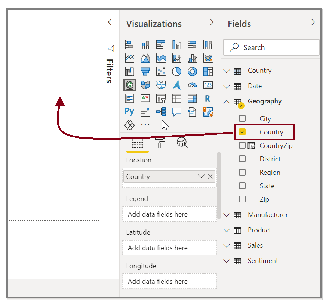Select the slicer visual
This screenshot has height=307, width=332.
pos(161,98)
